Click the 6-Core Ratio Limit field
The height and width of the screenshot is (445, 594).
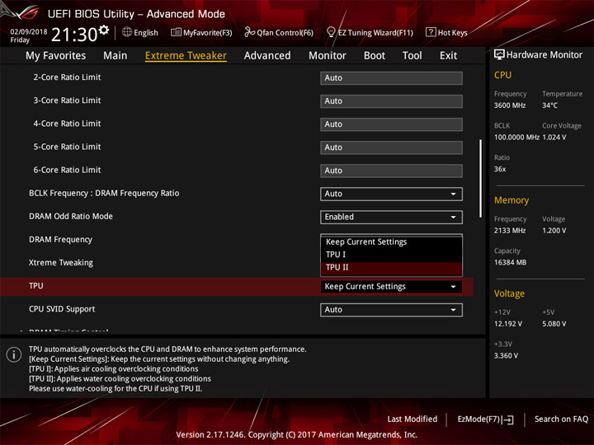click(x=391, y=171)
